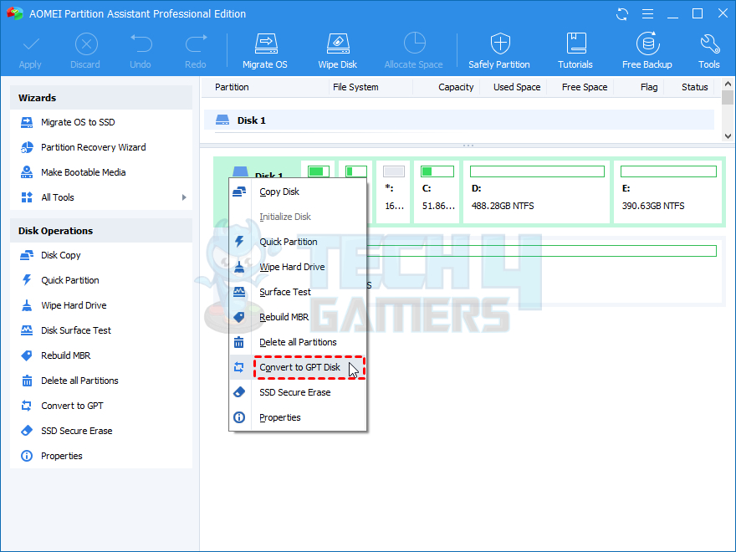Choose SSD Secure Erase in the context menu
This screenshot has width=736, height=552.
(x=298, y=392)
